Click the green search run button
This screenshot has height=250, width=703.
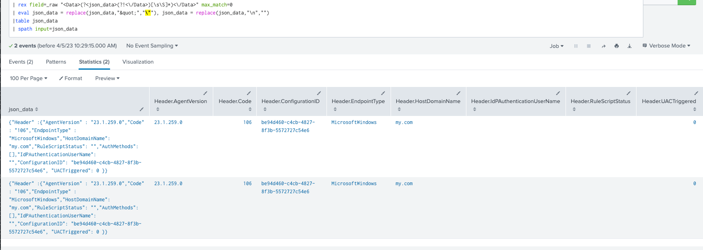pos(687,2)
